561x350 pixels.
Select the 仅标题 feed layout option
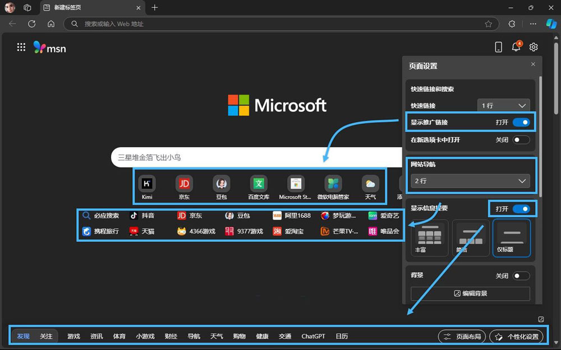tap(512, 238)
